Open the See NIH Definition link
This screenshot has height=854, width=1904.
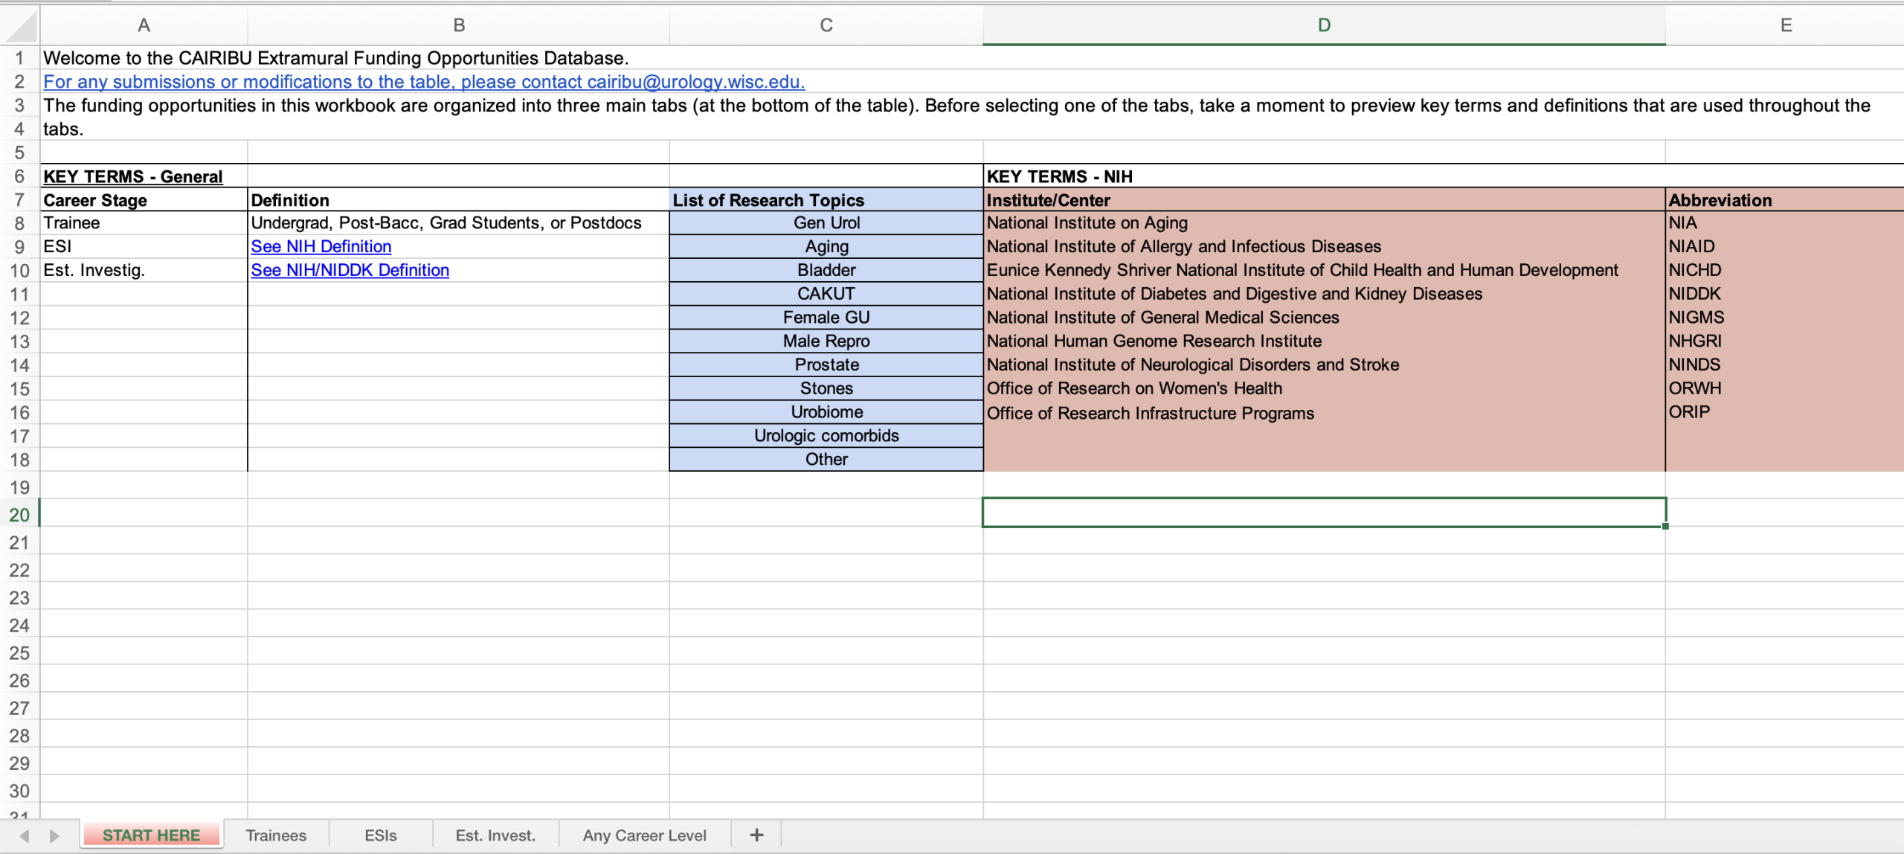pyautogui.click(x=321, y=246)
